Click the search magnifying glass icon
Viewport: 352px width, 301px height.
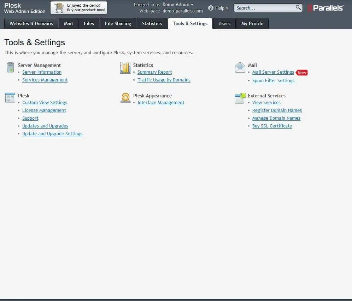pyautogui.click(x=298, y=7)
